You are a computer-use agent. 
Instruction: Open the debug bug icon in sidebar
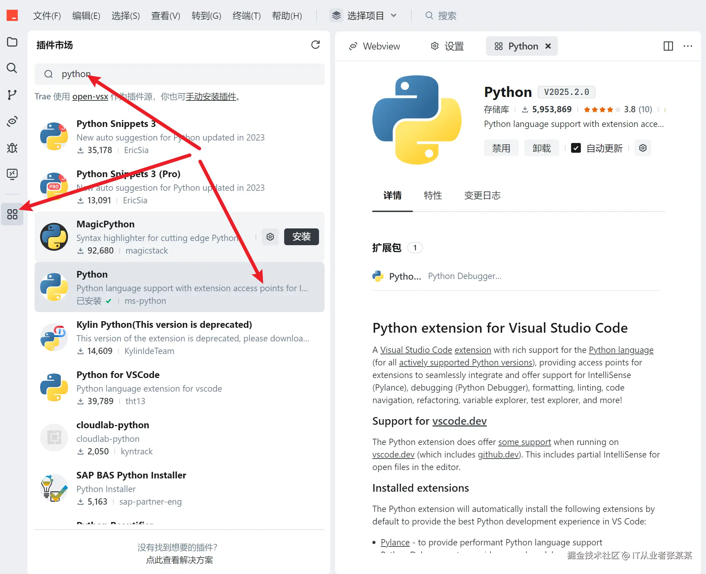click(x=12, y=148)
